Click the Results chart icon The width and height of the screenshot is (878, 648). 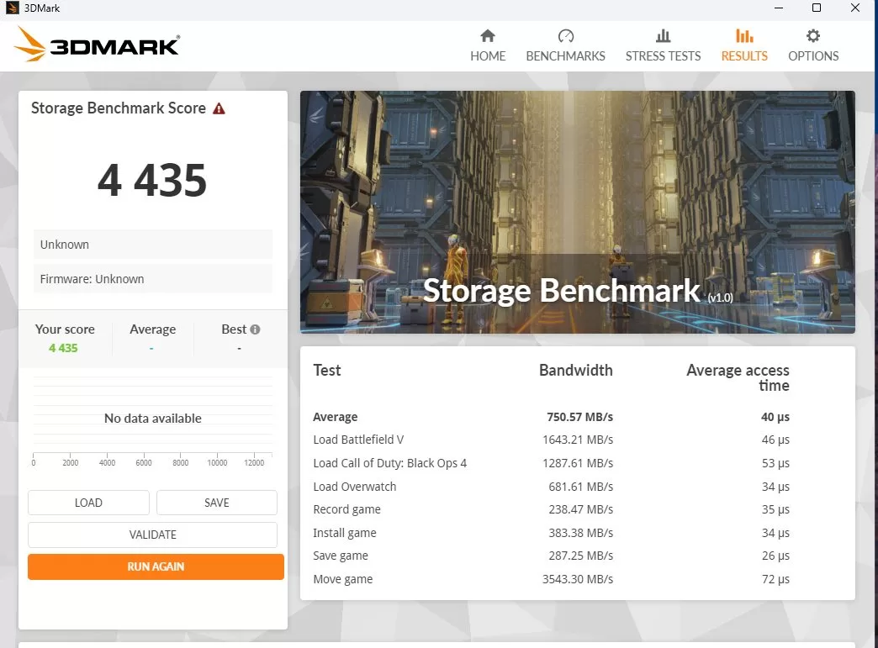pyautogui.click(x=744, y=36)
